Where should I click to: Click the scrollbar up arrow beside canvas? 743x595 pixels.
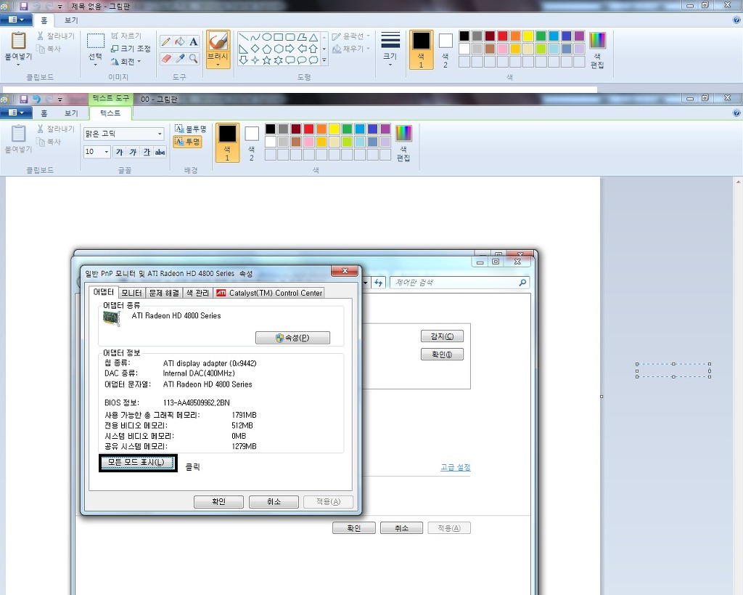[738, 182]
